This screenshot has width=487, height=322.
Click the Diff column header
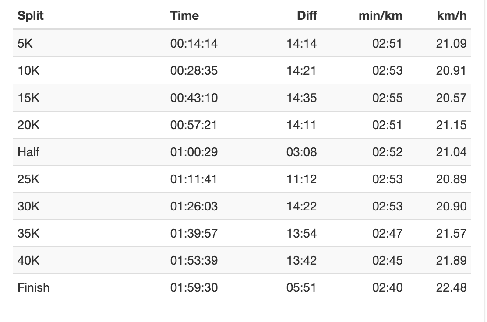coord(307,16)
